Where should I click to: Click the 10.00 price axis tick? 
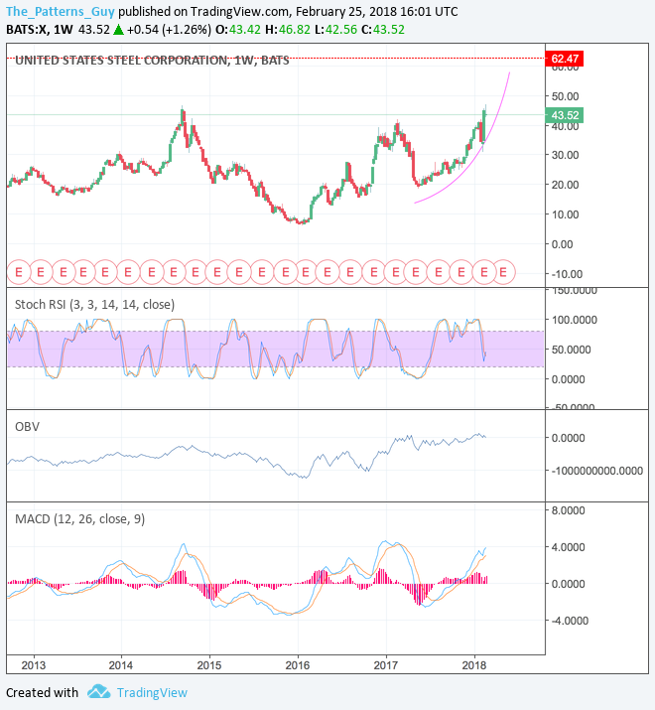tap(565, 214)
